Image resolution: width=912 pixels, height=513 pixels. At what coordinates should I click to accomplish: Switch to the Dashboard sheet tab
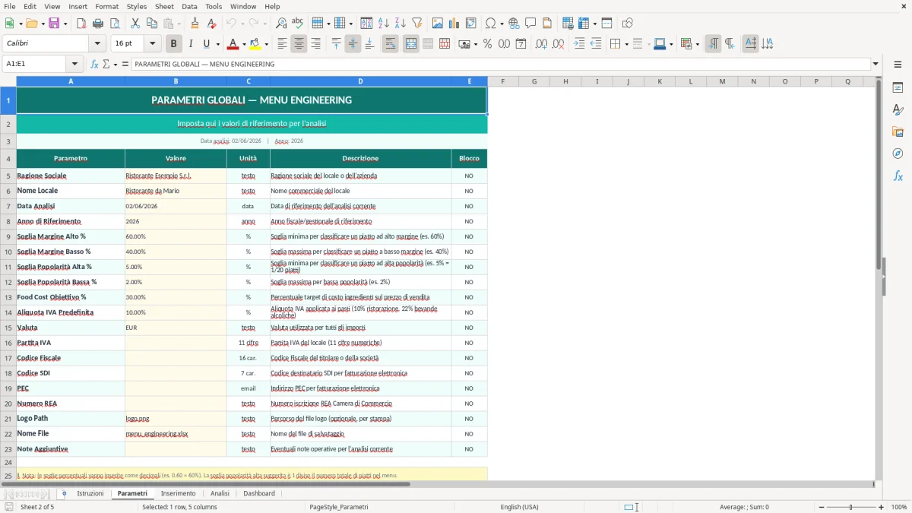pyautogui.click(x=259, y=493)
